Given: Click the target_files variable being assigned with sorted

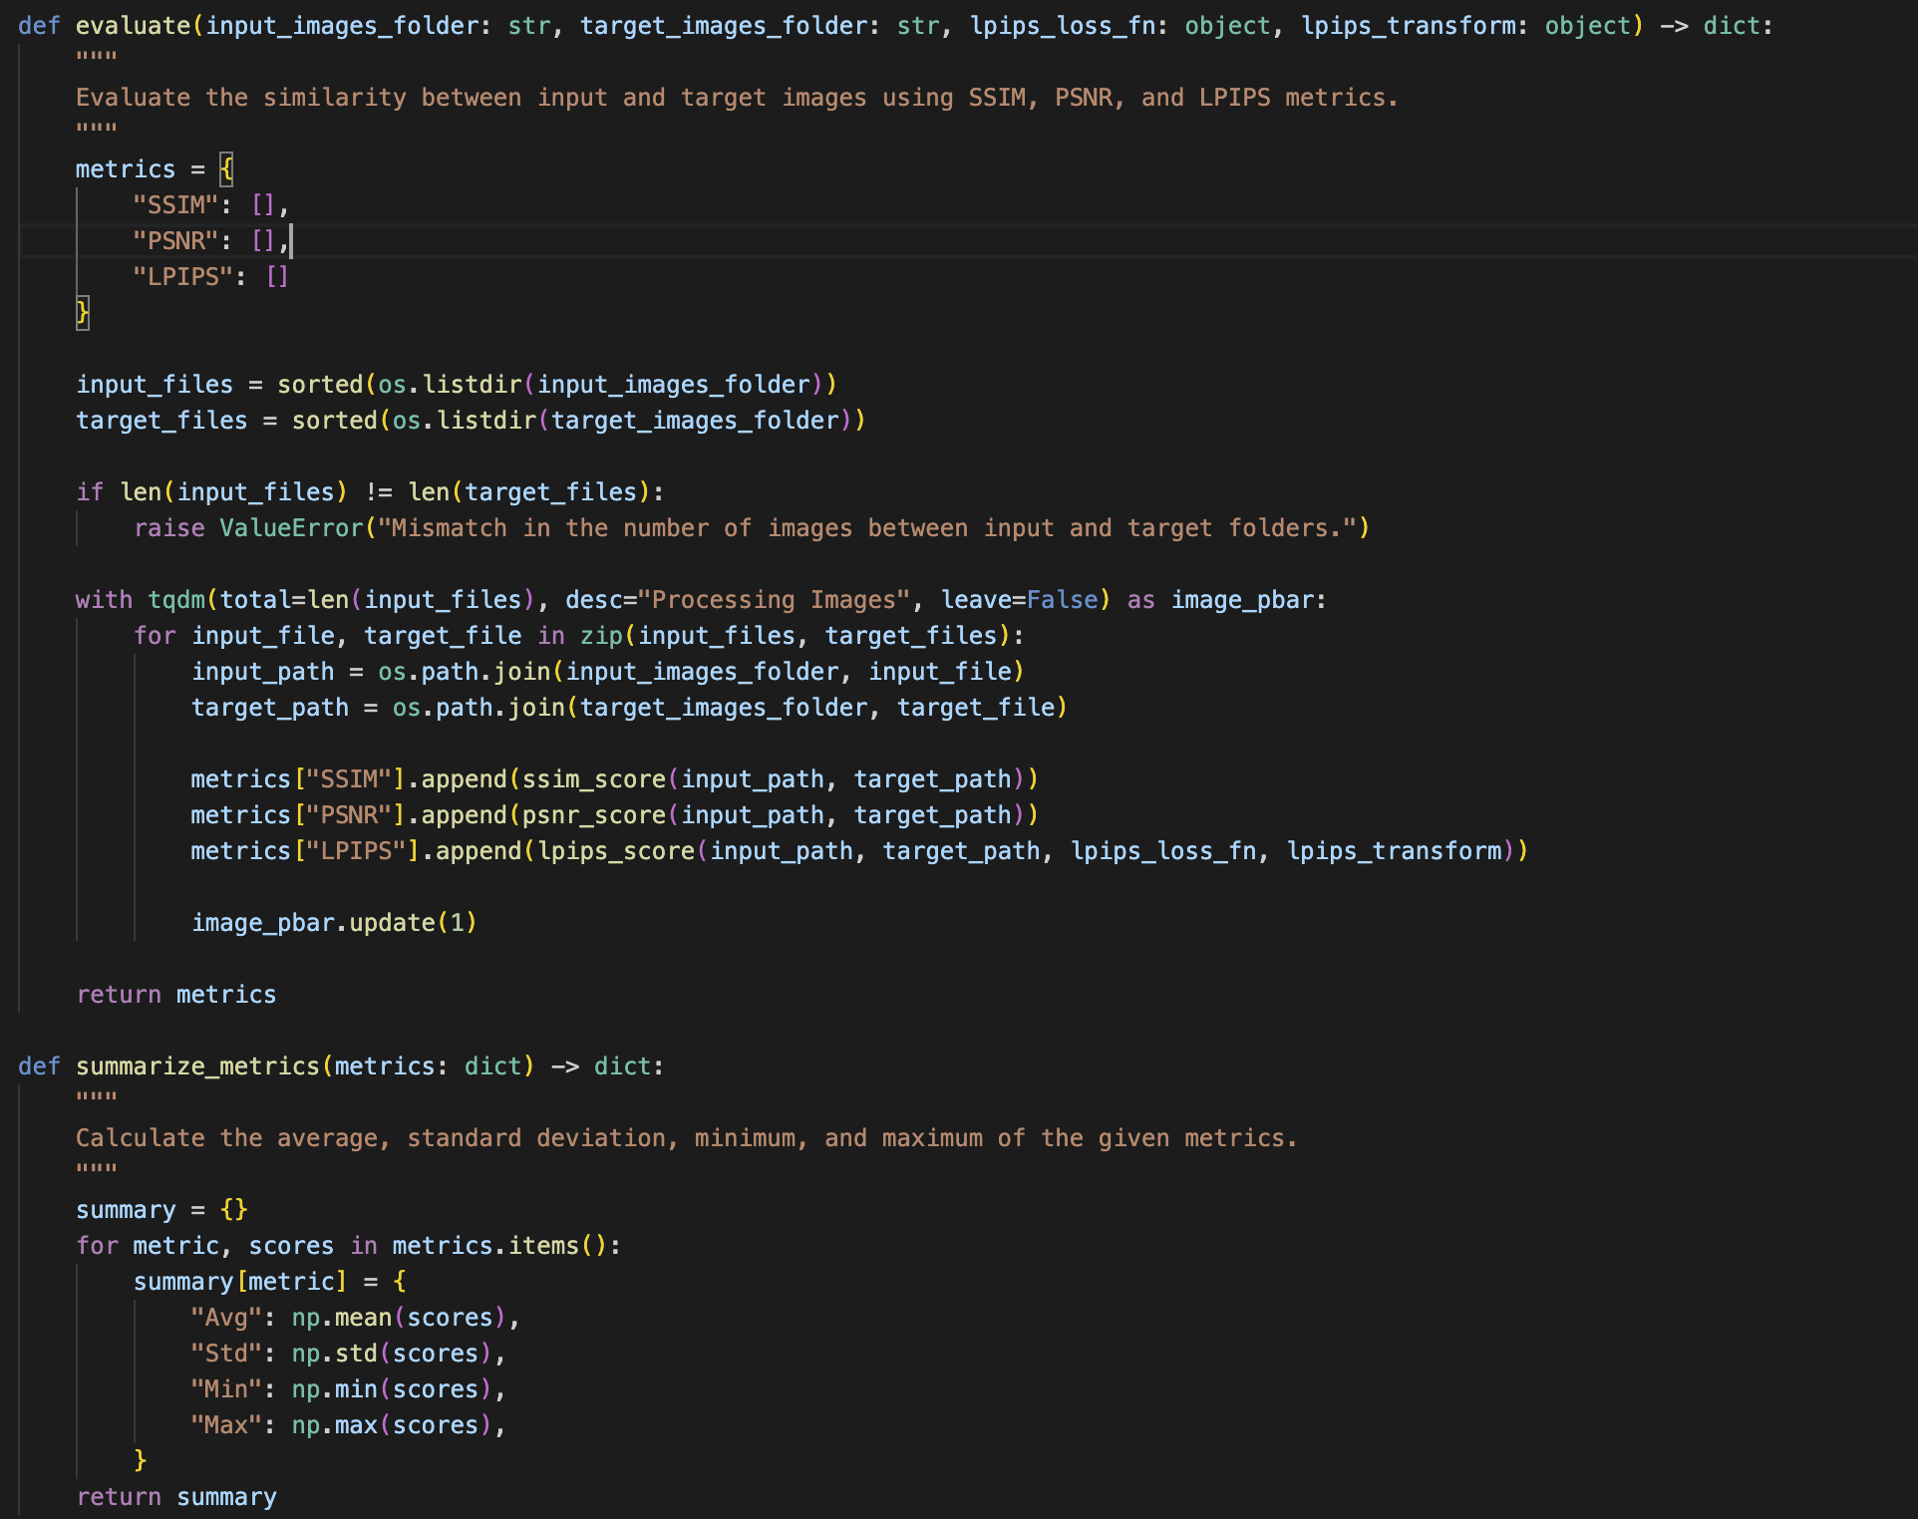Looking at the screenshot, I should (161, 421).
